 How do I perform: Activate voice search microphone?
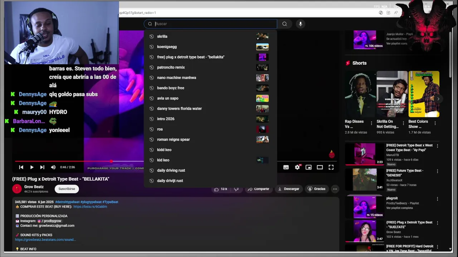(301, 24)
